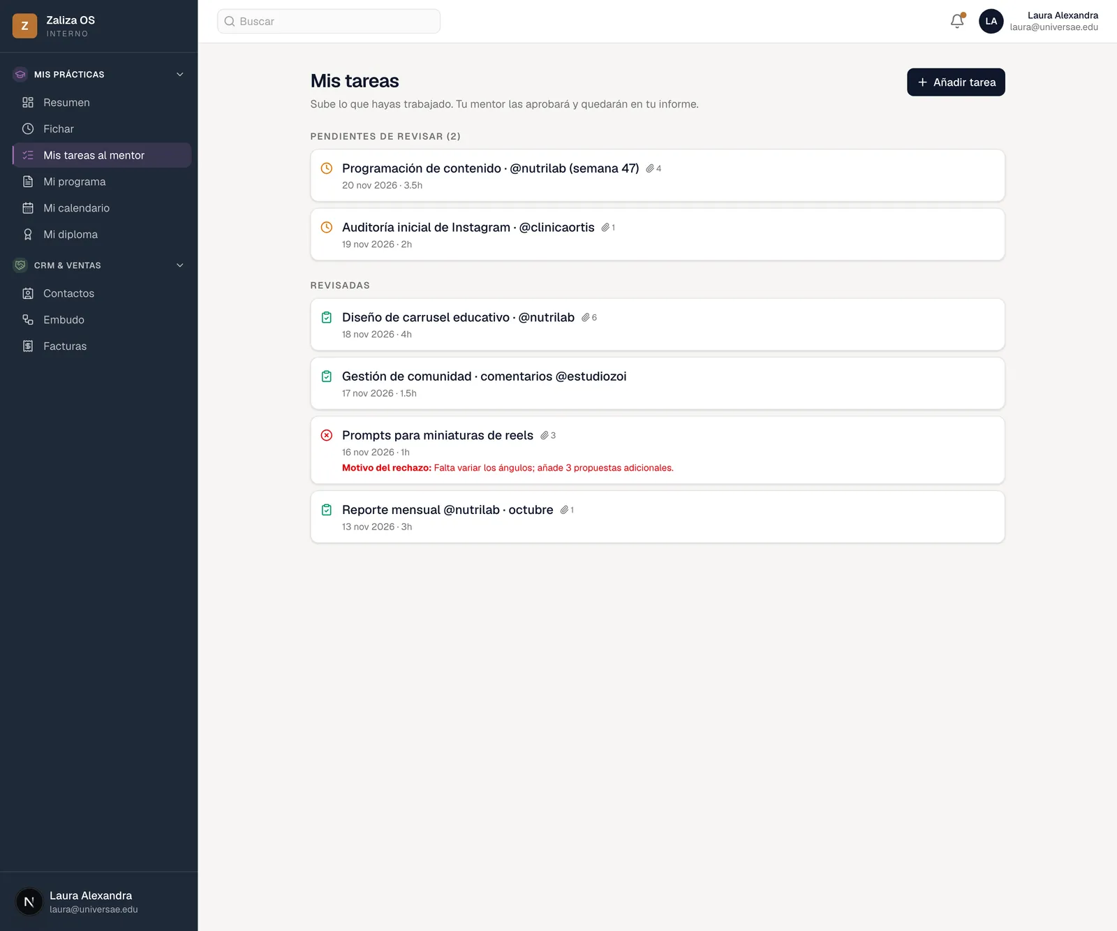
Task: Open Contactos in CRM
Action: tap(102, 293)
